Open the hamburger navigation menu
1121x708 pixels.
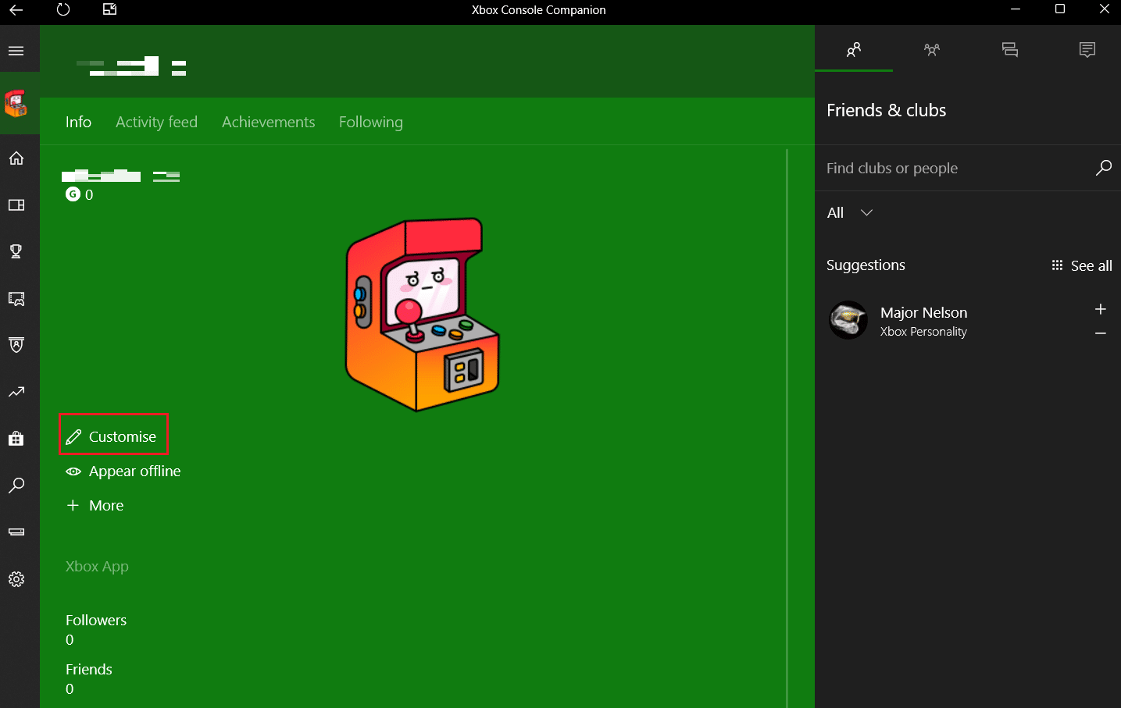point(16,51)
